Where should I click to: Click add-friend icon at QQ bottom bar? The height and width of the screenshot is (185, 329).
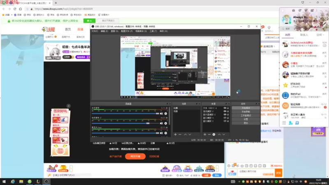pos(291,123)
